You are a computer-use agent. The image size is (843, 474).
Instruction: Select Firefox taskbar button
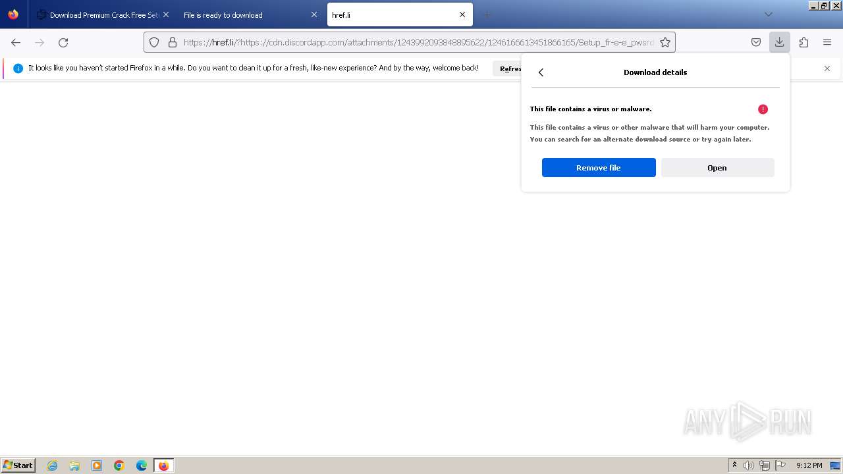[x=163, y=465]
